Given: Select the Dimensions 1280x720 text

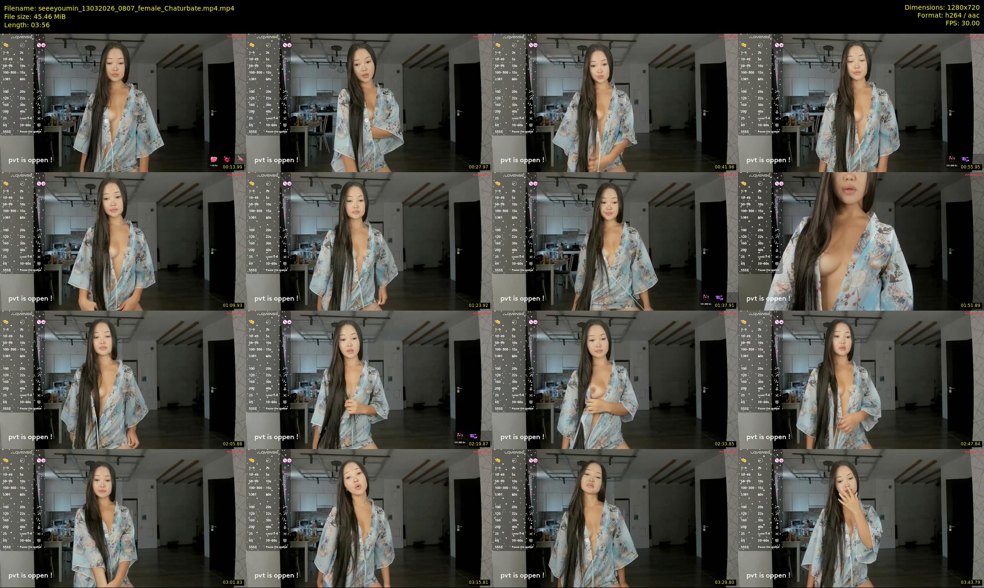Looking at the screenshot, I should (942, 7).
